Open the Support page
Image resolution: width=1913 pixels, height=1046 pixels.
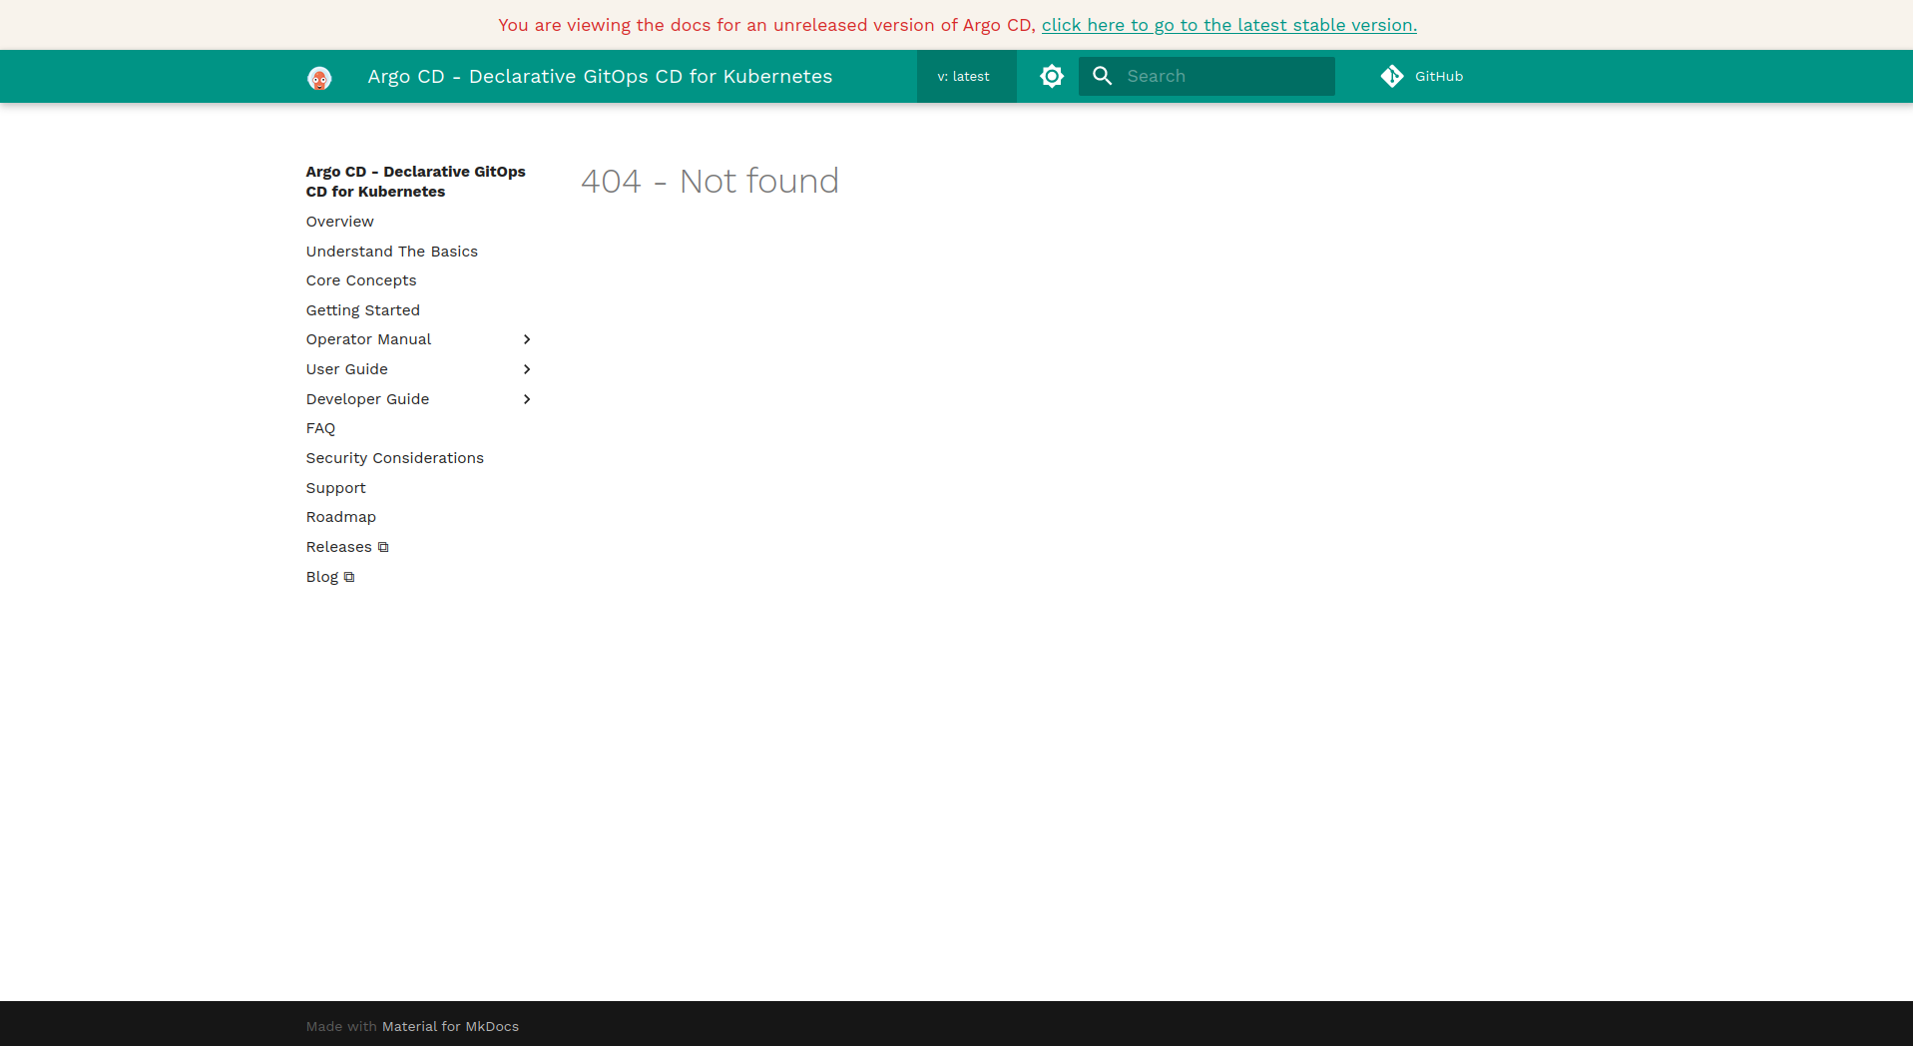coord(335,488)
